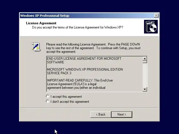Click the license text scroll down arrow

[x=145, y=89]
